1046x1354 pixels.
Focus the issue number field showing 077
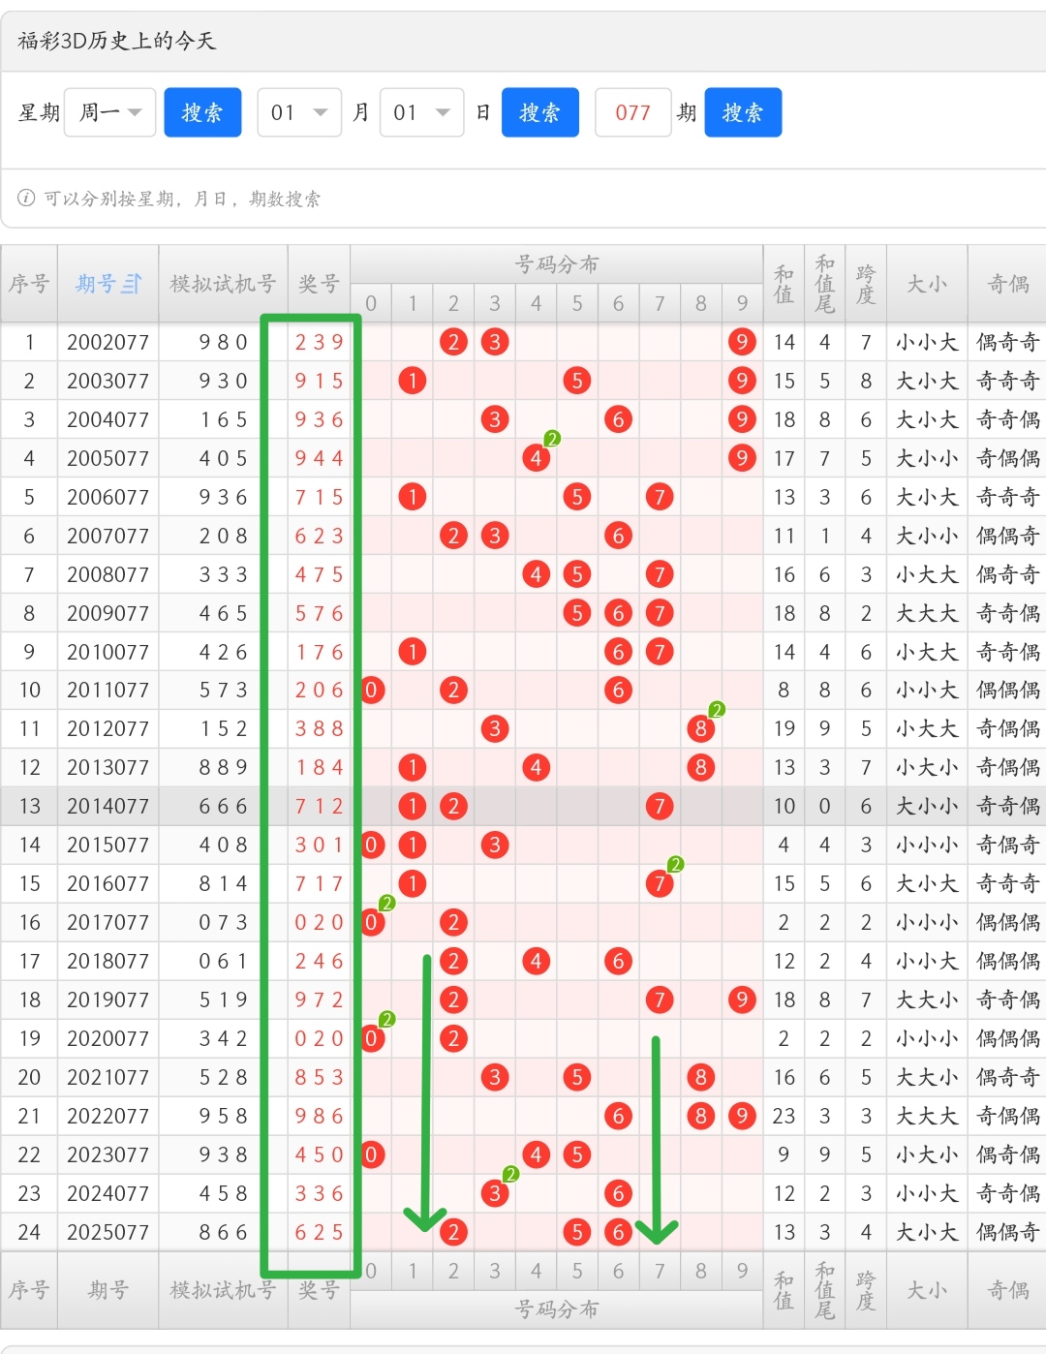(632, 112)
